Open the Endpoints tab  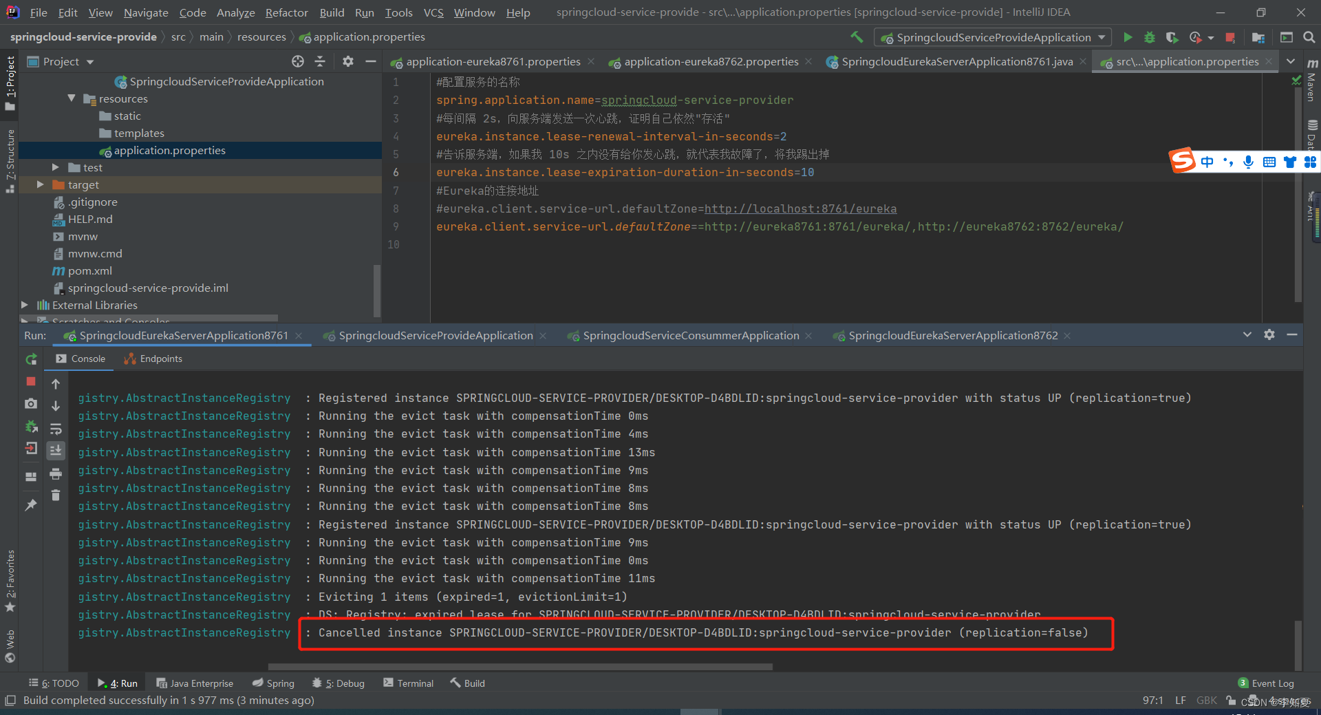point(153,359)
